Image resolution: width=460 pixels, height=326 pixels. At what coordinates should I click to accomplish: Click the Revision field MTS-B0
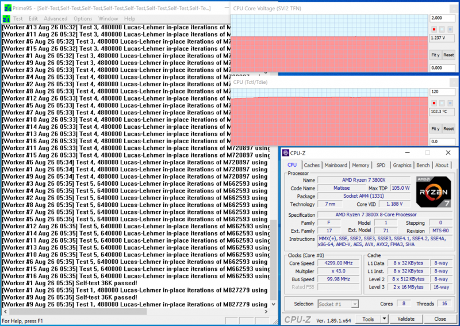[x=440, y=231]
